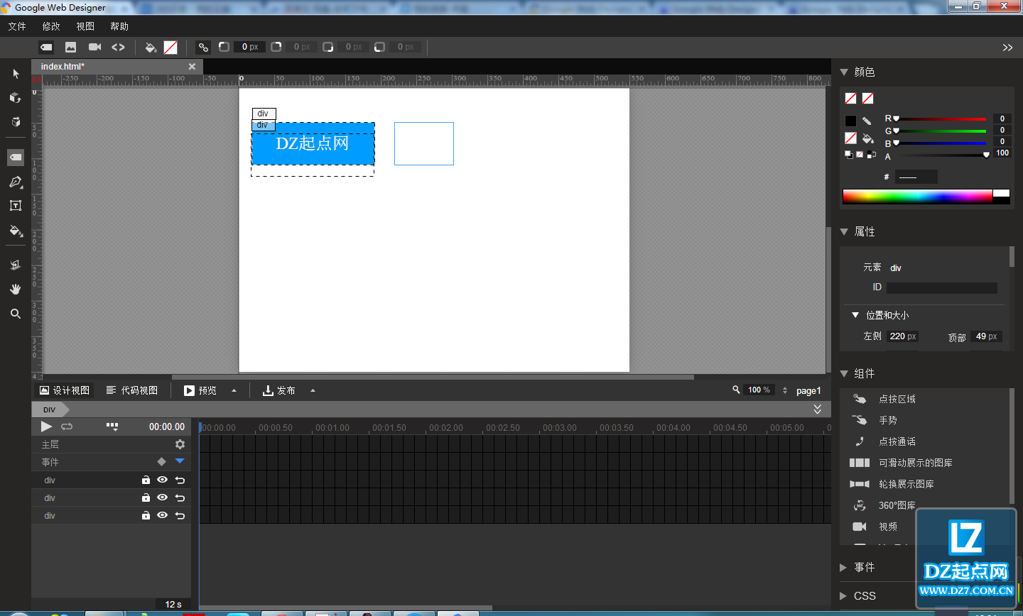Open the 文件 menu
Image resolution: width=1023 pixels, height=616 pixels.
pyautogui.click(x=17, y=26)
